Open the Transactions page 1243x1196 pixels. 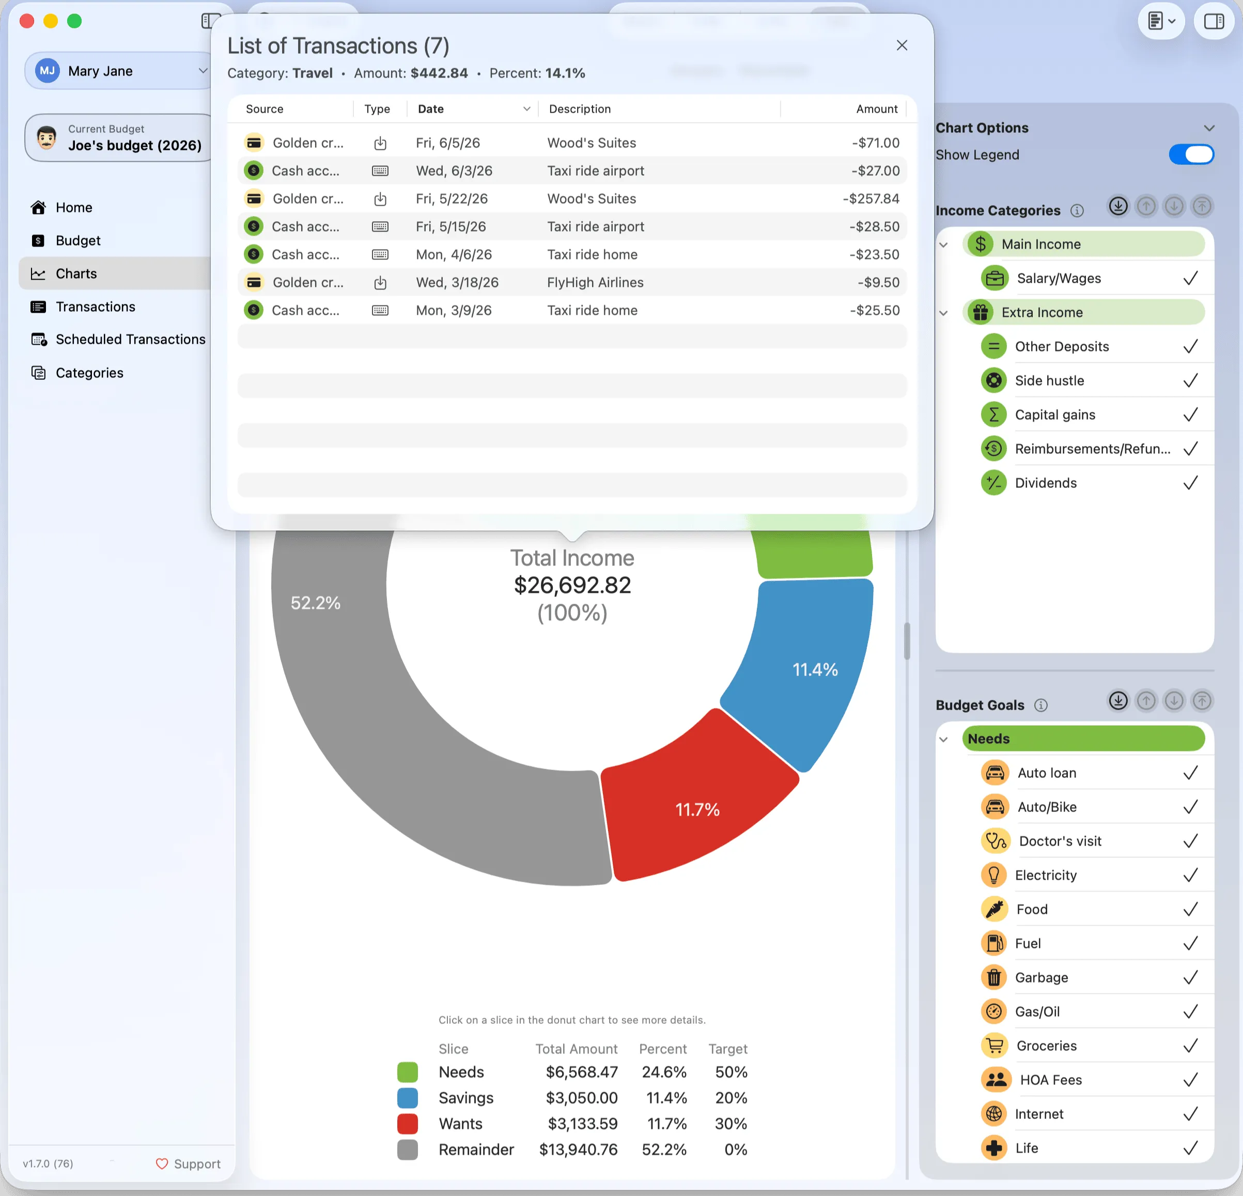point(83,306)
